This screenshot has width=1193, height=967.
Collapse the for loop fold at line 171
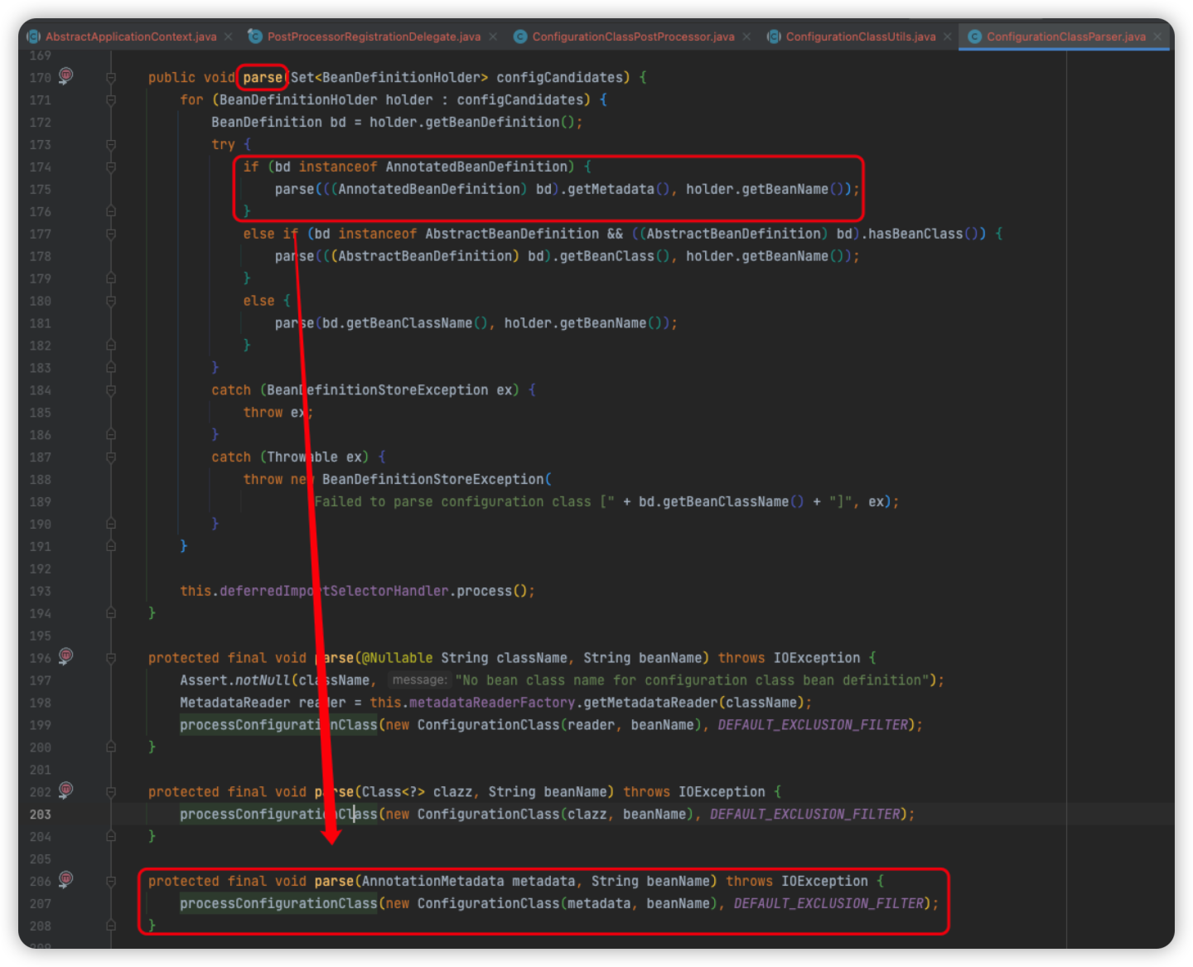pyautogui.click(x=111, y=100)
